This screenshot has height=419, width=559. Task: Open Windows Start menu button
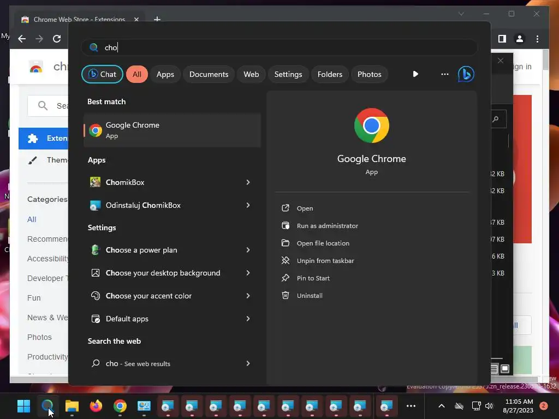tap(23, 406)
